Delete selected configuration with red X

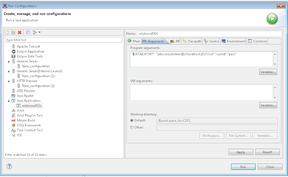[x=19, y=32]
